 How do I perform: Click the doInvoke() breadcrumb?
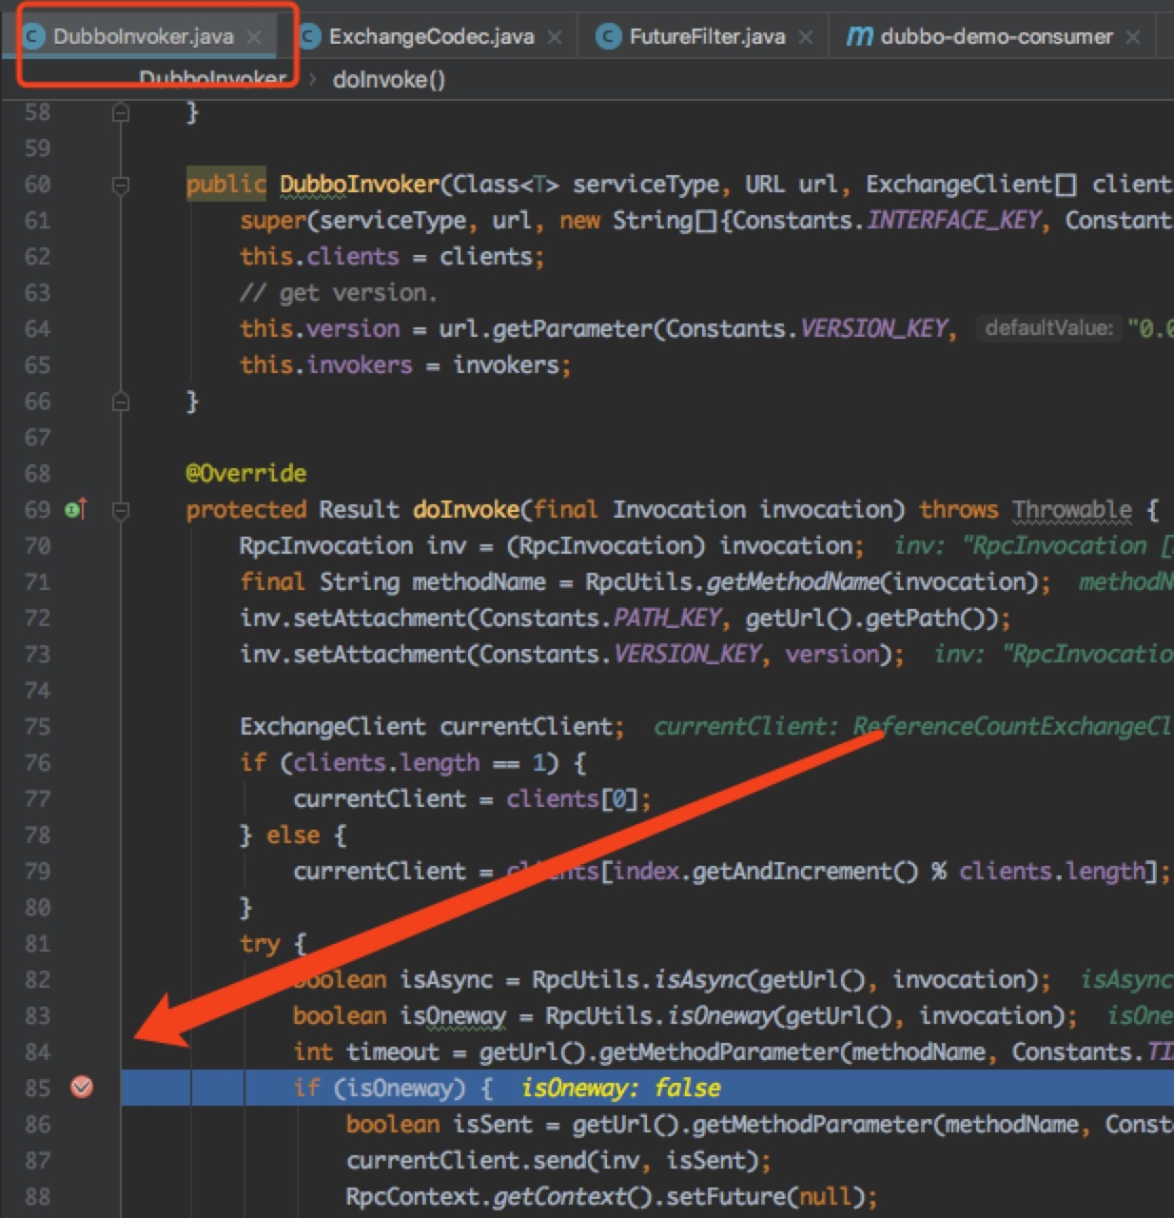pos(388,80)
